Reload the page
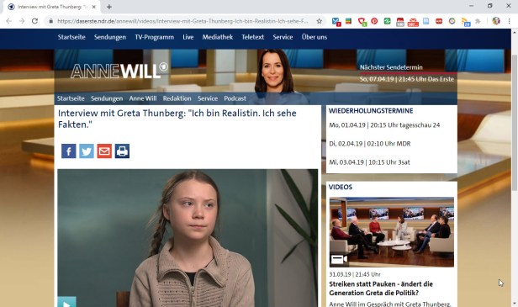518x307 pixels. click(x=34, y=21)
